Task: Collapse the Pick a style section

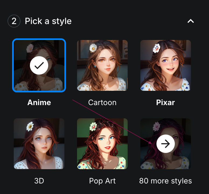Action: 191,21
